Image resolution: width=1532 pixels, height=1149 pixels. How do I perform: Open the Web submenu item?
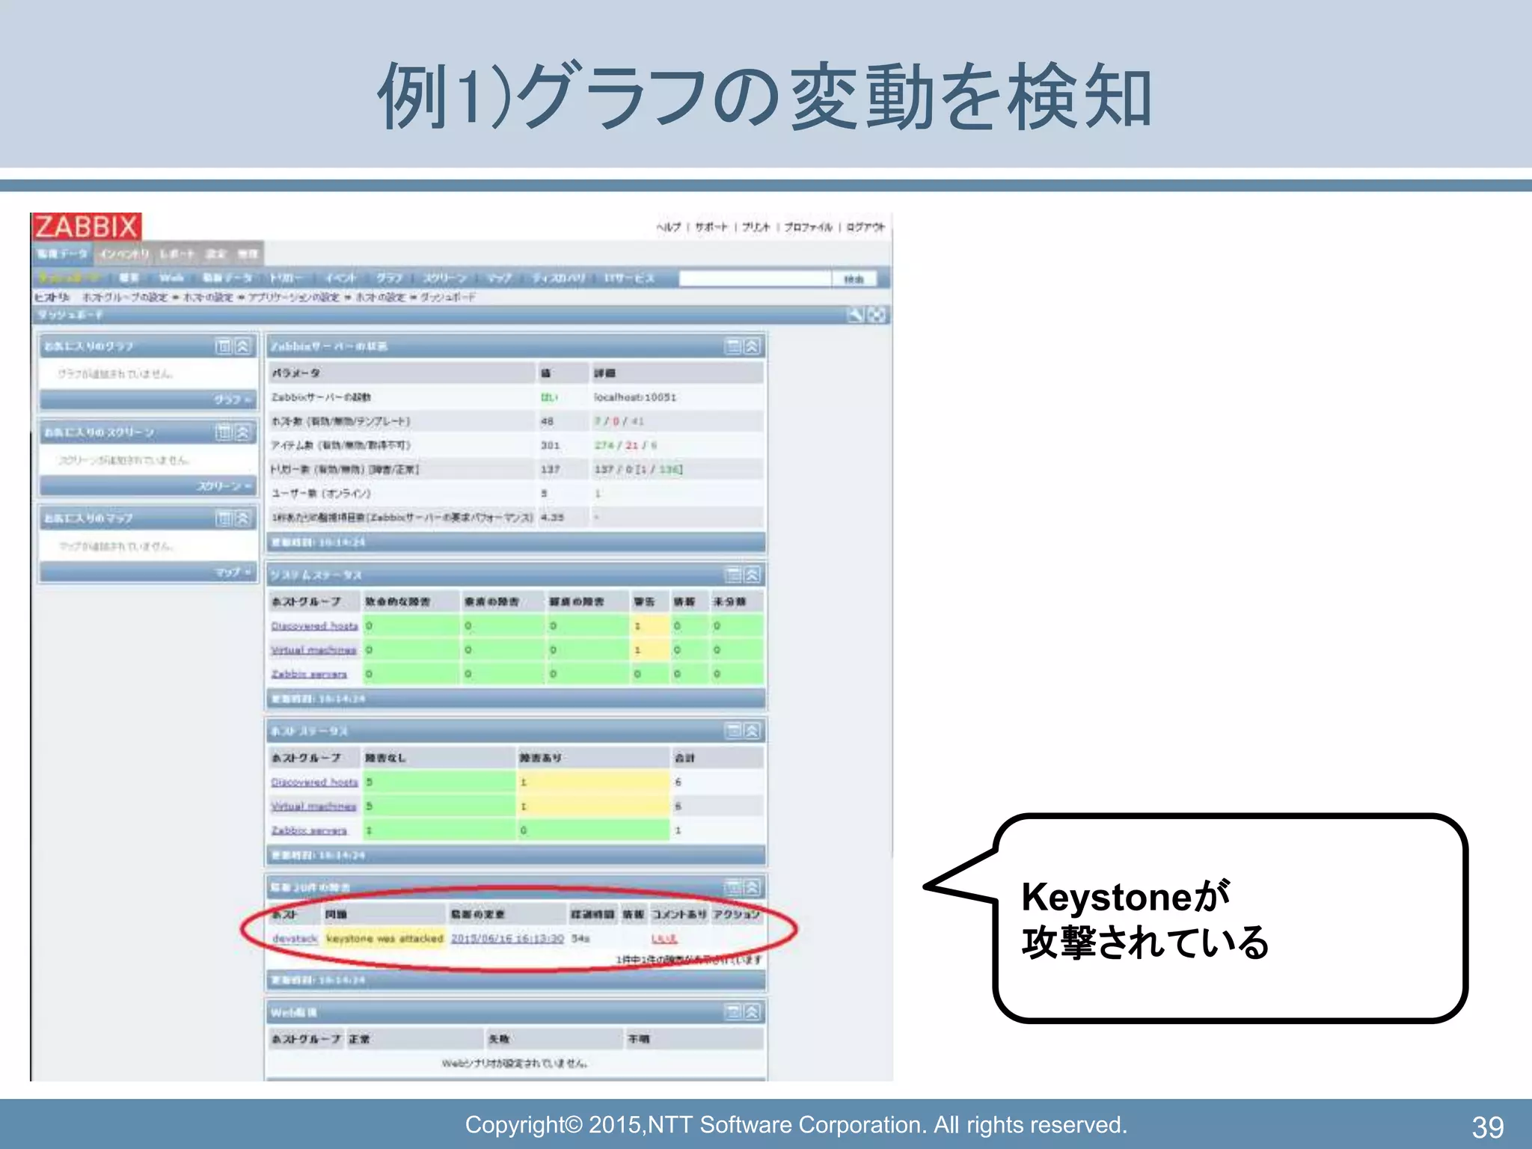coord(171,278)
